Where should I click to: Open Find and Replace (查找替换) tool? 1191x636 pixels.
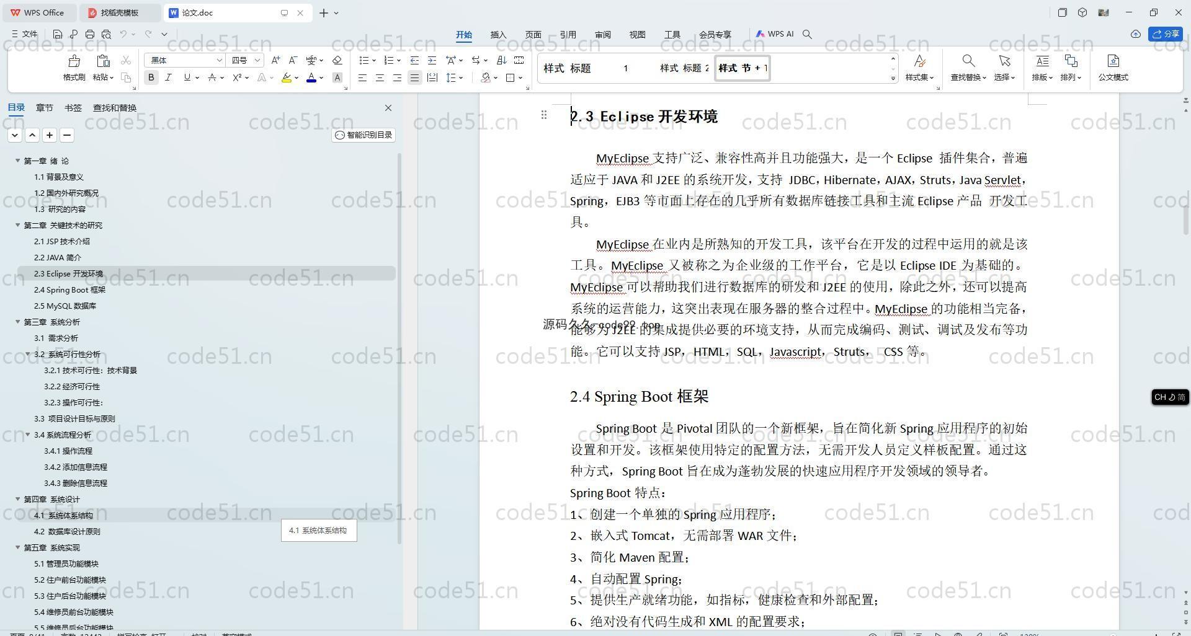968,68
